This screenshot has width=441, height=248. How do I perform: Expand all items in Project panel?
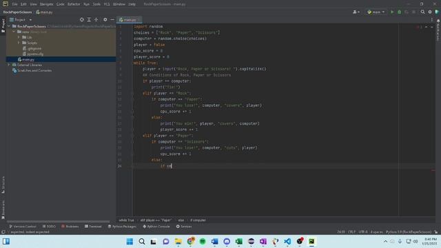coord(89,20)
